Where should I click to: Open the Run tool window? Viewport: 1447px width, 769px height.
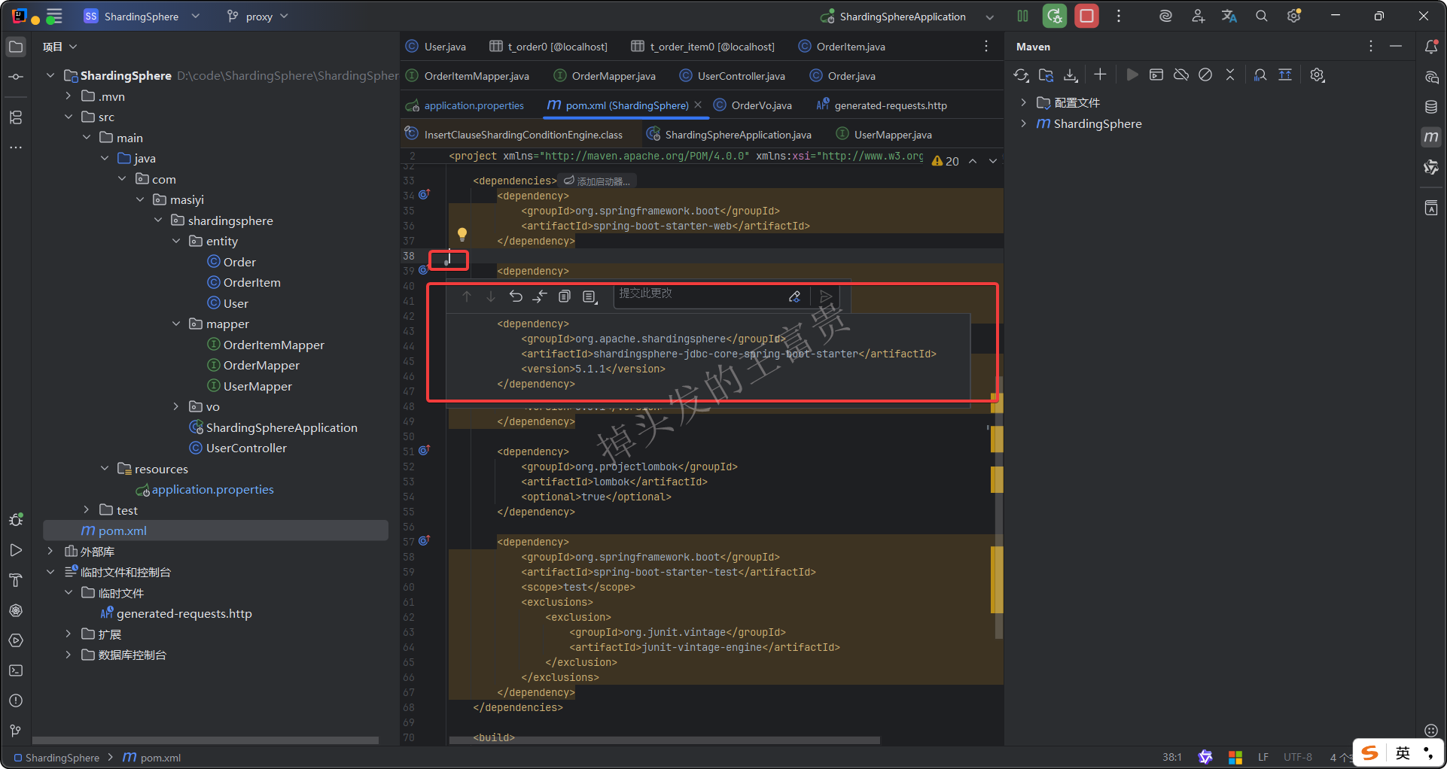coord(15,550)
